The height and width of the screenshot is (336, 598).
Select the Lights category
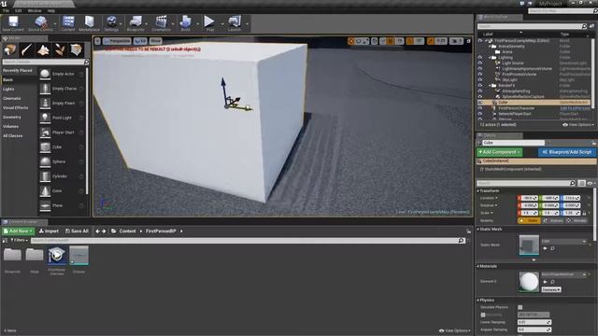8,90
